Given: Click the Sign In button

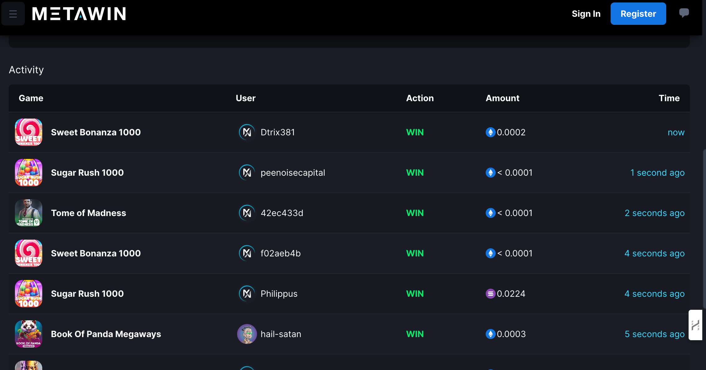Looking at the screenshot, I should (x=586, y=14).
